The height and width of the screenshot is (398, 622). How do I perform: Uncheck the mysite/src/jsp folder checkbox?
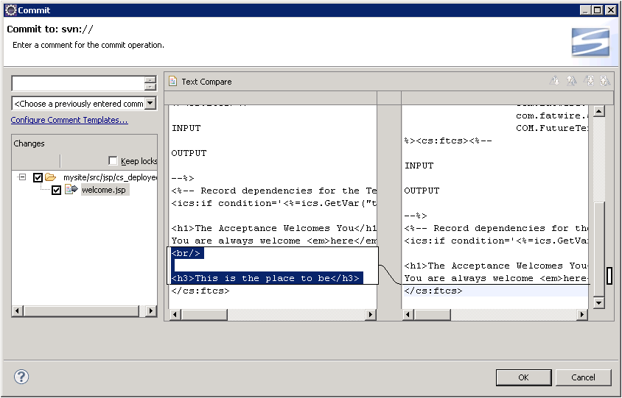coord(38,177)
